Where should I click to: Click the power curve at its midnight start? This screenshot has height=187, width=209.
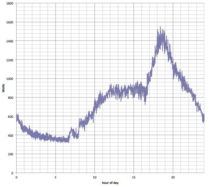[17, 117]
